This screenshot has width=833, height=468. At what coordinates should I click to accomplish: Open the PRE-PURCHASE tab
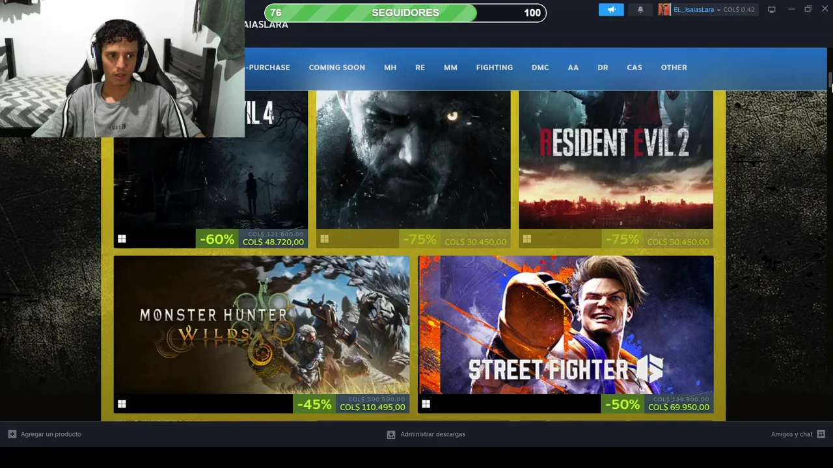click(267, 68)
